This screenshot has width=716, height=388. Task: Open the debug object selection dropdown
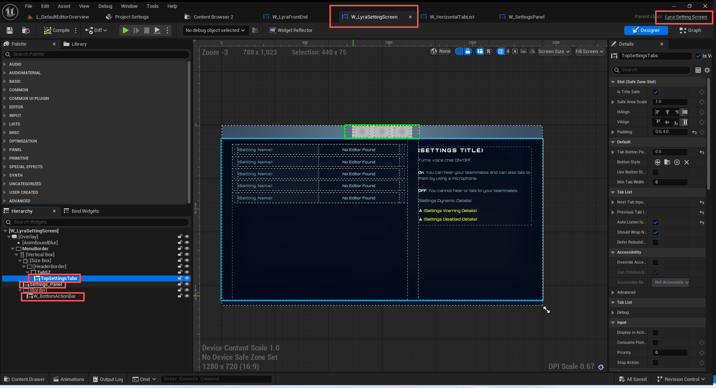(215, 30)
